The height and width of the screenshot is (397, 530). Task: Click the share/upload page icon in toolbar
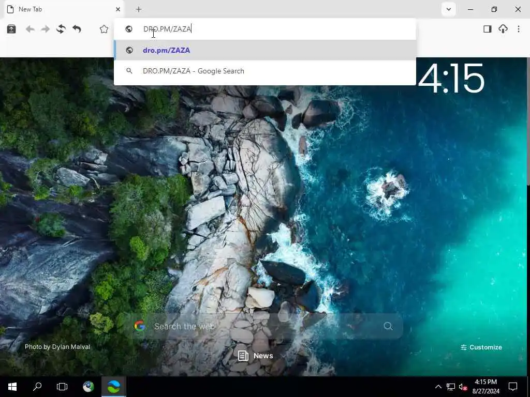11,29
